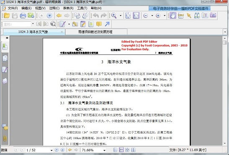Click the Undo arrow icon
The height and width of the screenshot is (155, 229).
coord(95,15)
